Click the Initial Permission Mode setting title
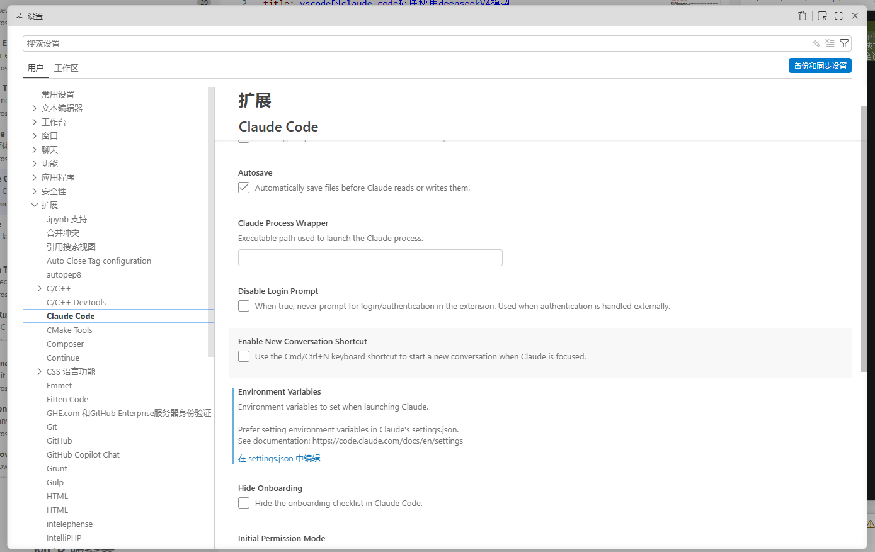The height and width of the screenshot is (552, 875). (282, 538)
